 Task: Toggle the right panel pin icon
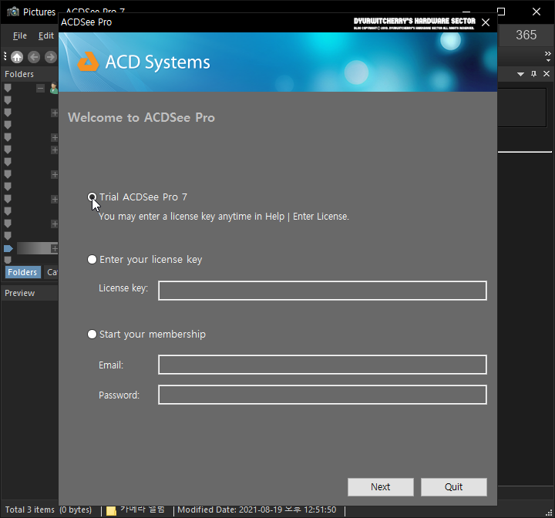(x=533, y=74)
